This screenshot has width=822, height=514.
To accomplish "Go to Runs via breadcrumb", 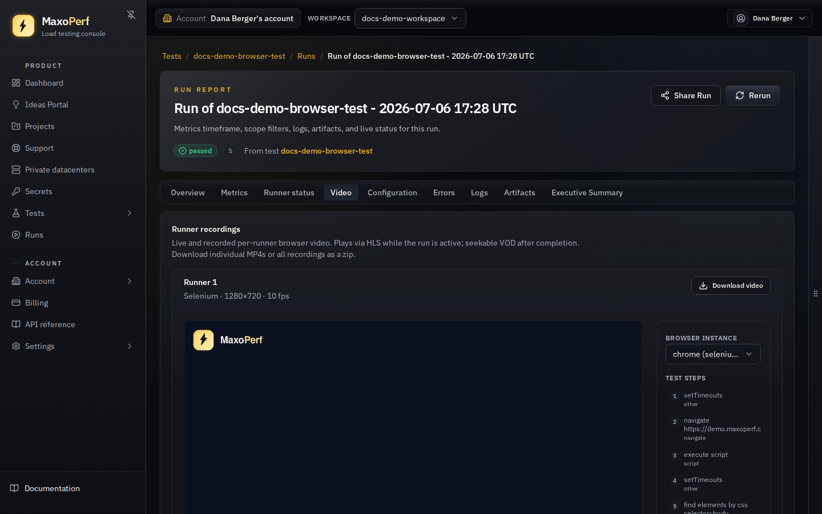I will (307, 56).
